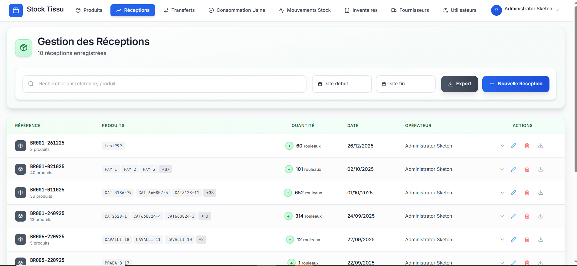This screenshot has width=577, height=266.
Task: Click the test999 product tag
Action: (x=113, y=146)
